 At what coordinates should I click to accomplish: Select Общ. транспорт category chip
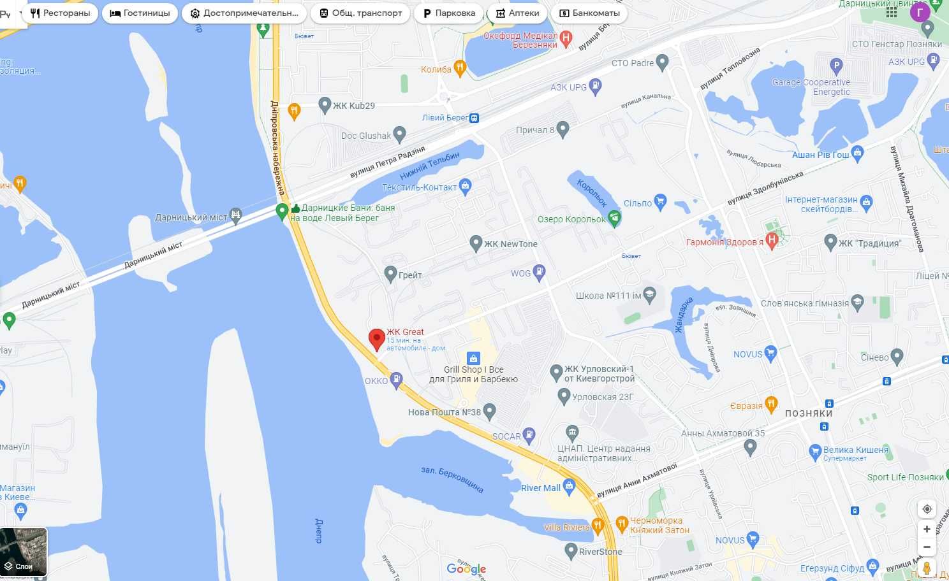360,13
